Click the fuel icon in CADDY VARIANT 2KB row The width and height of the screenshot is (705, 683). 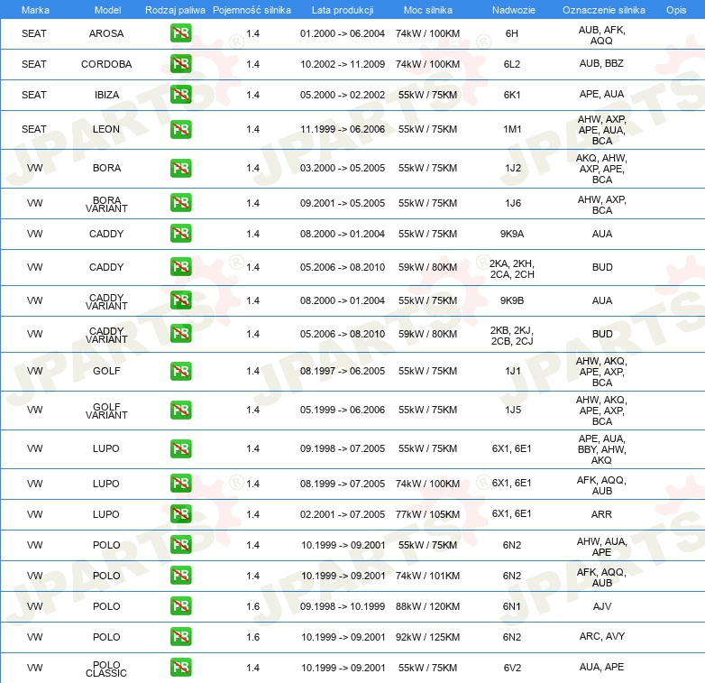pyautogui.click(x=180, y=334)
